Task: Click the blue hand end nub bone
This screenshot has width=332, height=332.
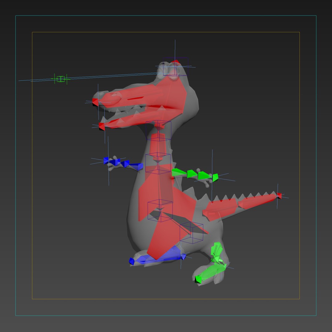Action: pos(106,160)
